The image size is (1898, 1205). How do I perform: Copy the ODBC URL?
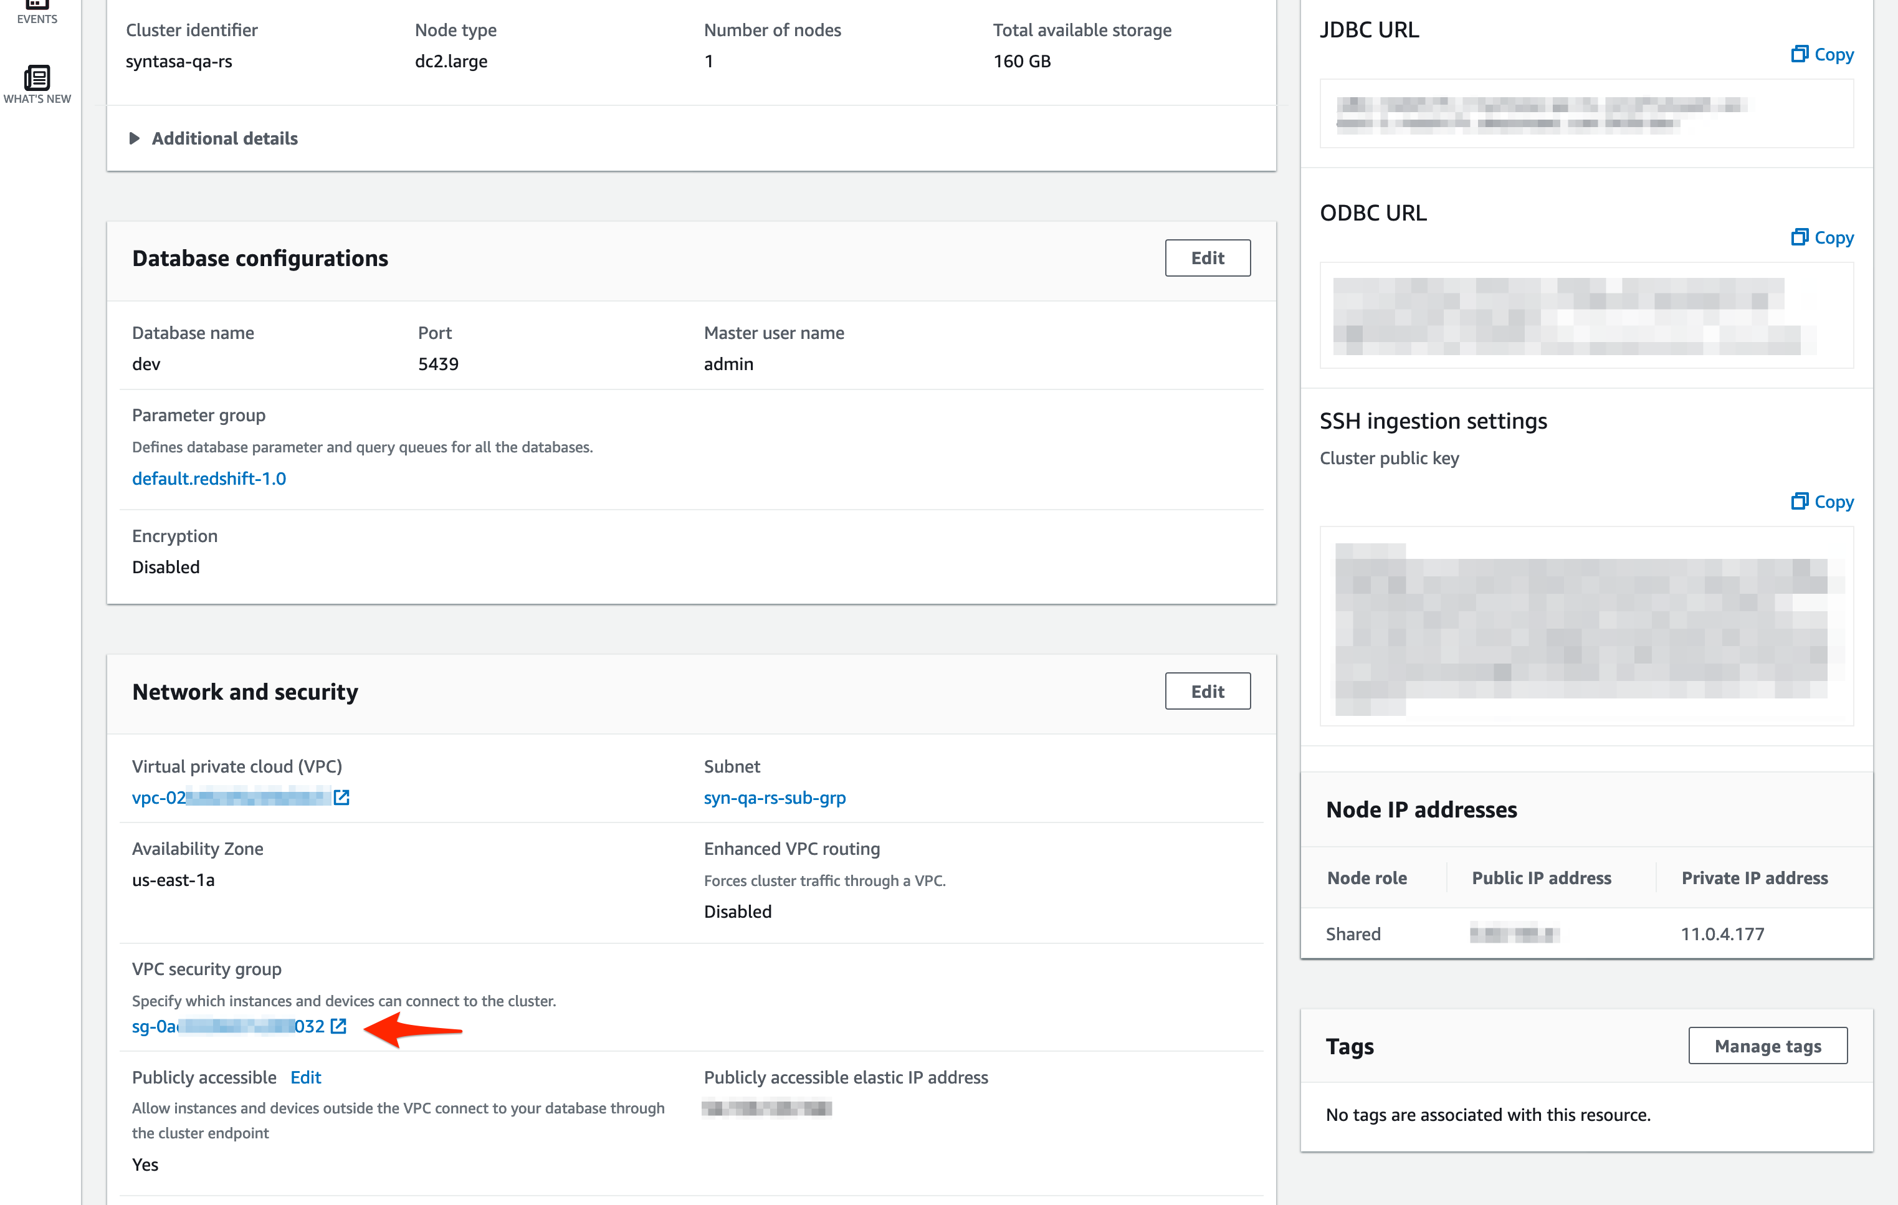pyautogui.click(x=1821, y=237)
